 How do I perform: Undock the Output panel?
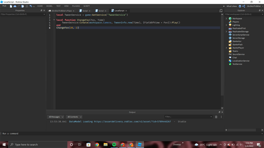(x=219, y=112)
